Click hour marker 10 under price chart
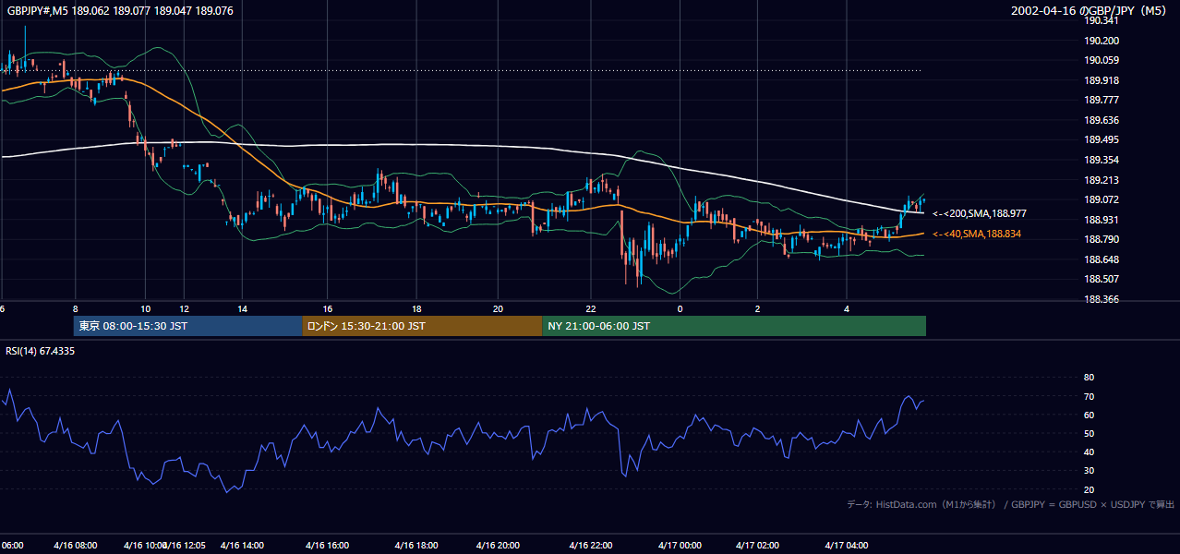 pyautogui.click(x=145, y=308)
